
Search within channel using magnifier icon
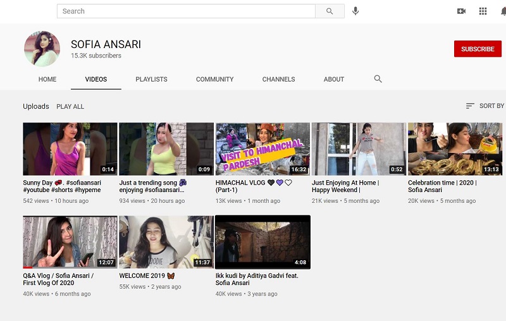click(378, 79)
